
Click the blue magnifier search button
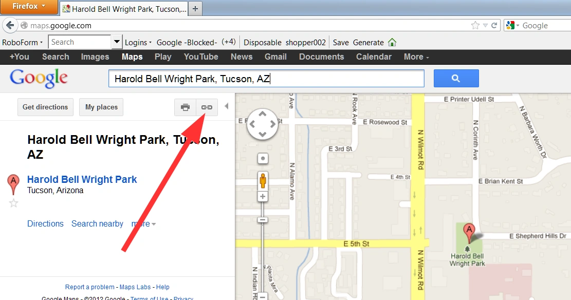[x=456, y=78]
